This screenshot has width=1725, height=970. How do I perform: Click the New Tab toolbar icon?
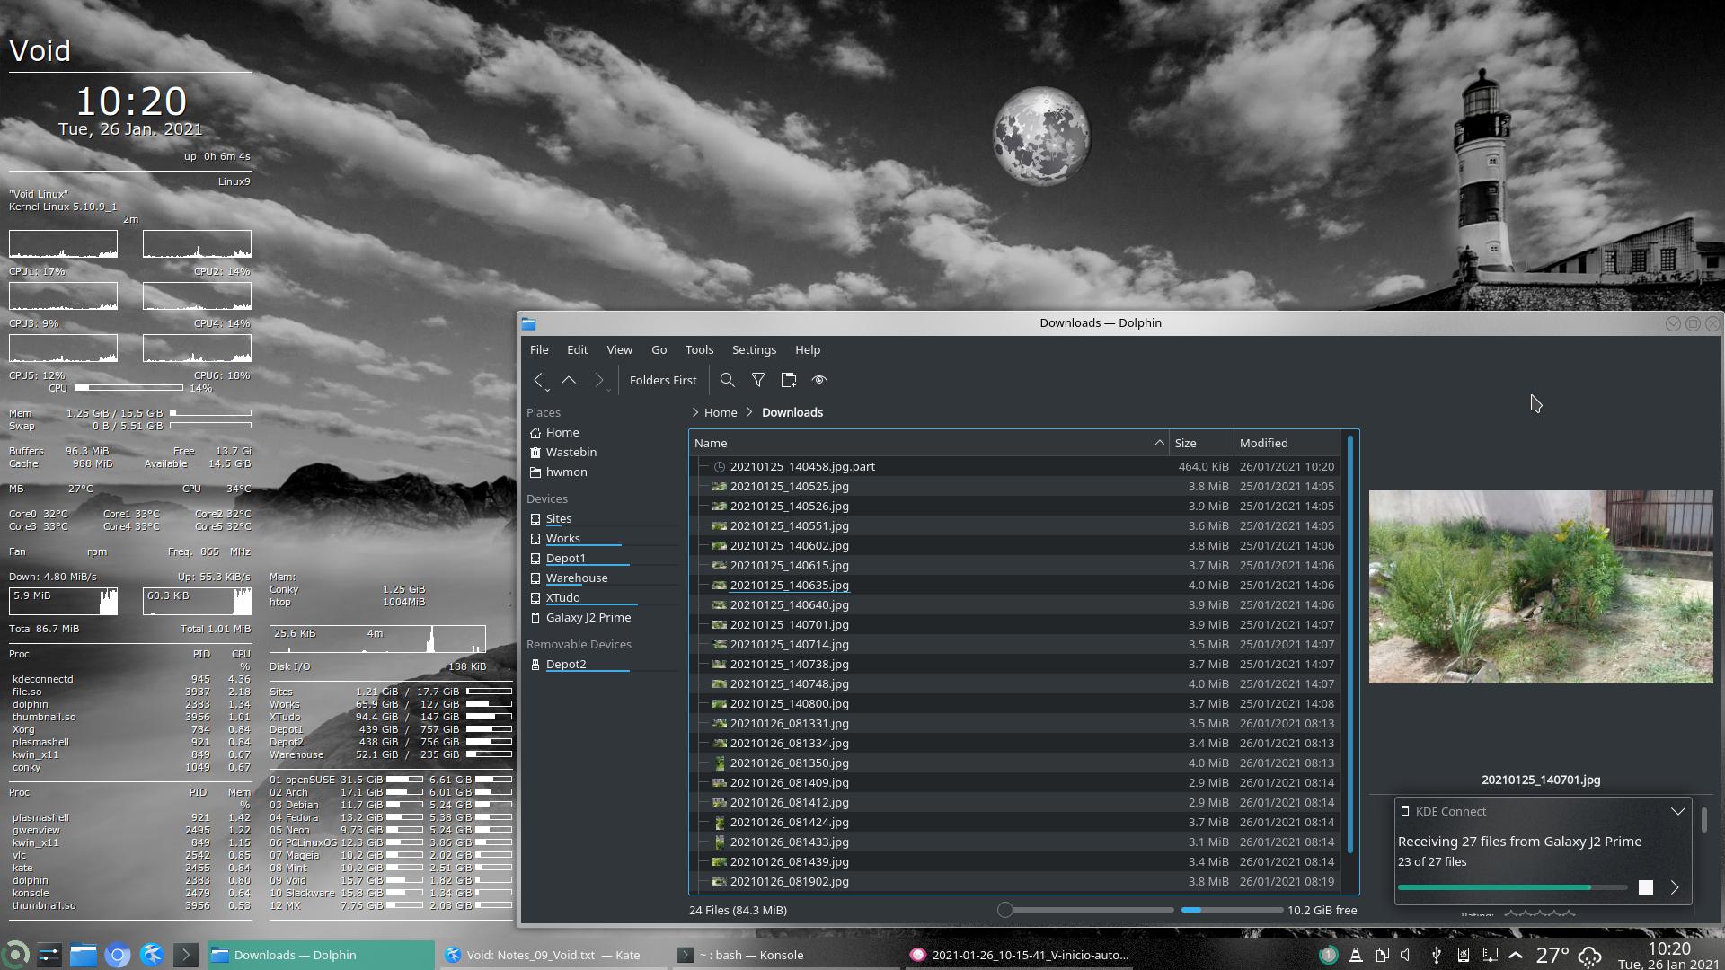click(789, 380)
